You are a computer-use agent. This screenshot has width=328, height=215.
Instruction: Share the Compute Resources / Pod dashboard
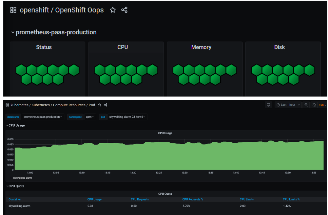[x=106, y=105]
